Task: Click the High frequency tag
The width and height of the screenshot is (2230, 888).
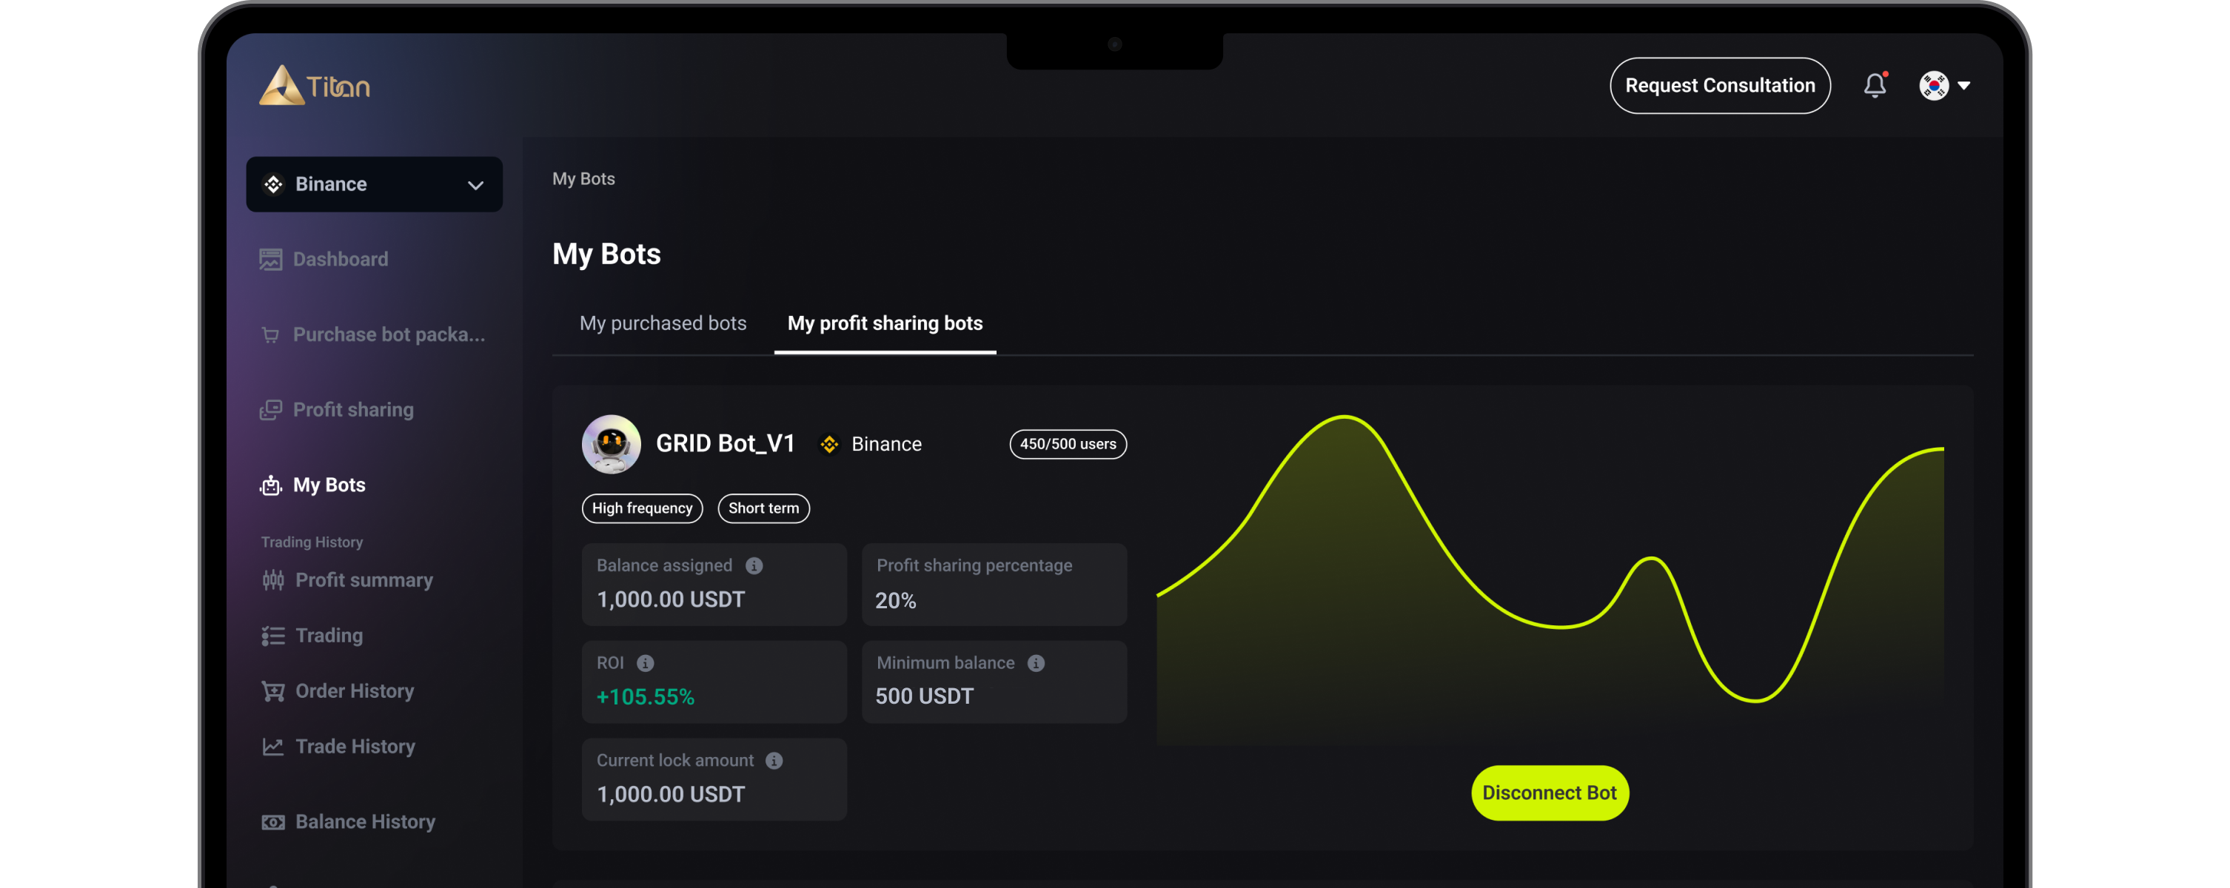Action: (x=641, y=508)
